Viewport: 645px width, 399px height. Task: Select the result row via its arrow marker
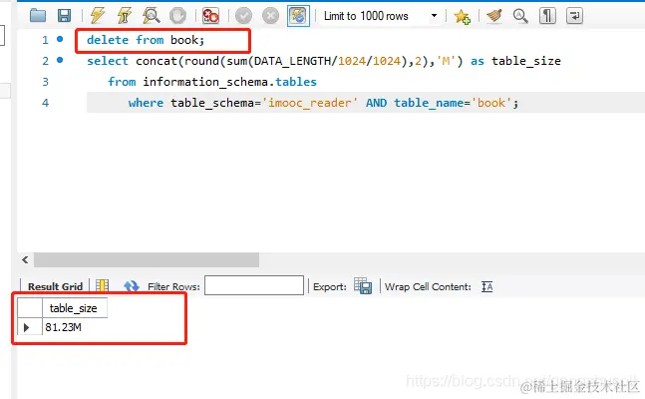27,327
